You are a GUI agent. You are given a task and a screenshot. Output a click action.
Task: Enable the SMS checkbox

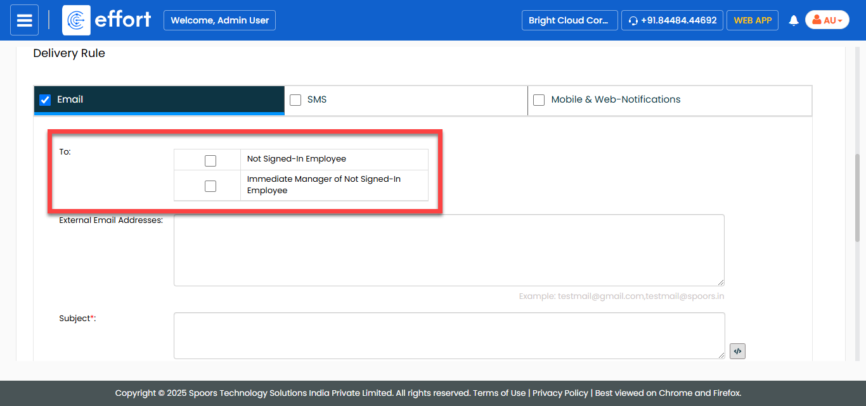click(x=295, y=100)
